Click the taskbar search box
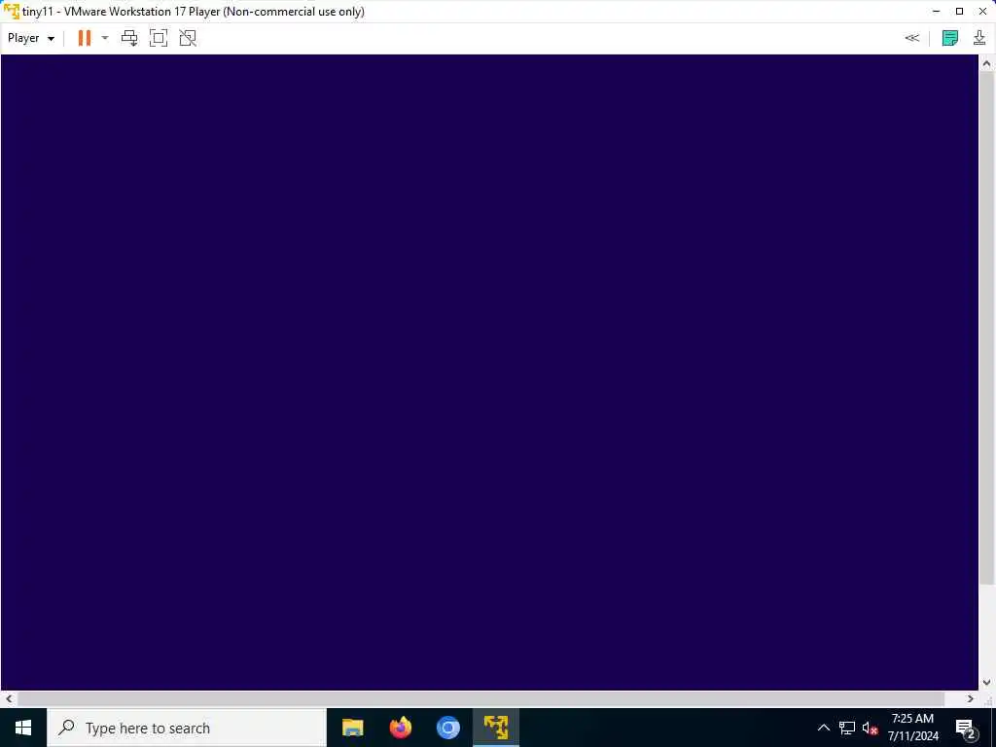The image size is (996, 747). click(x=187, y=728)
